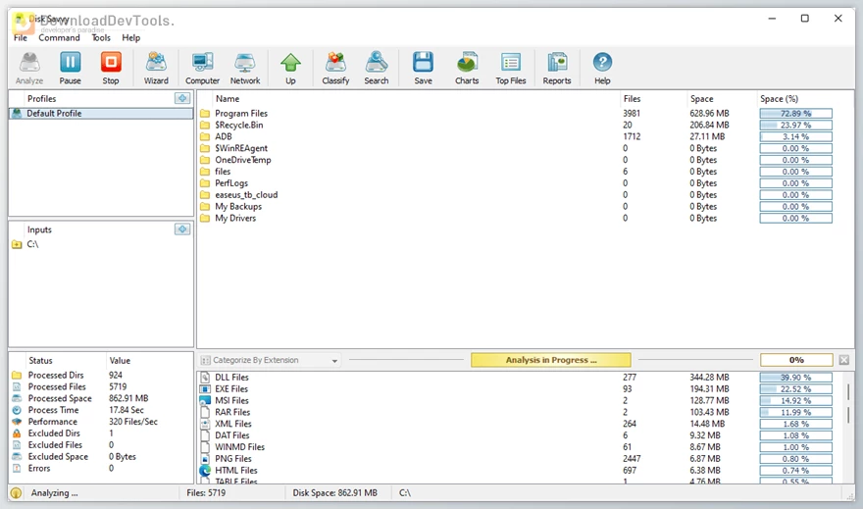
Task: Add a new profile with plus button
Action: point(182,98)
